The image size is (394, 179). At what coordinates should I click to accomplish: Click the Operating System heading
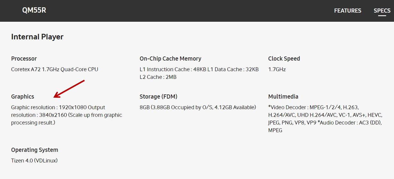tap(35, 150)
